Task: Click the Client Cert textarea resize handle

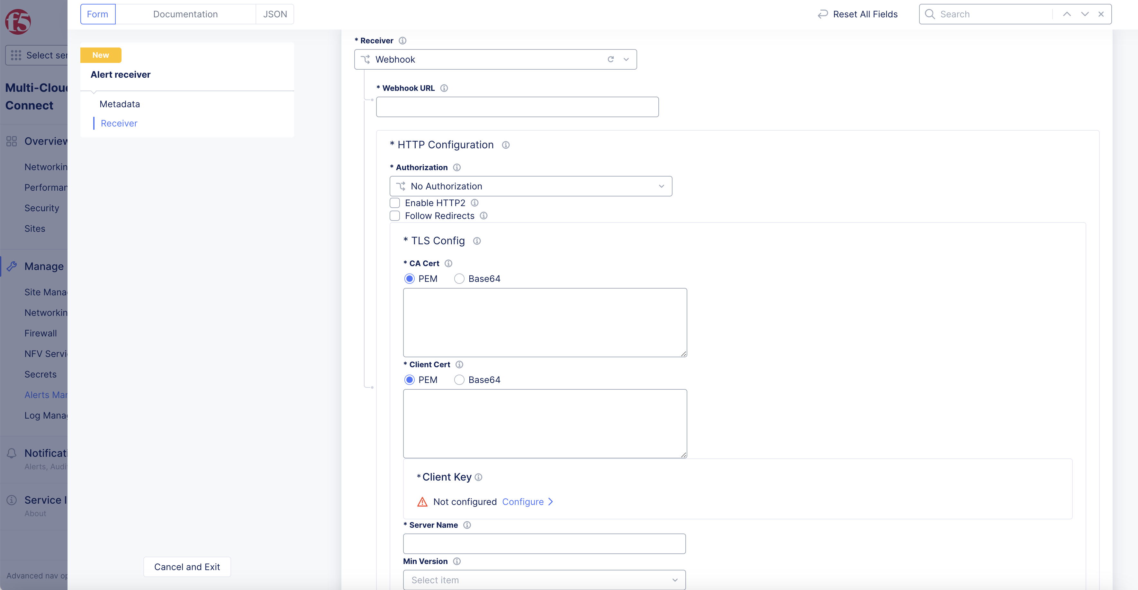Action: tap(683, 455)
